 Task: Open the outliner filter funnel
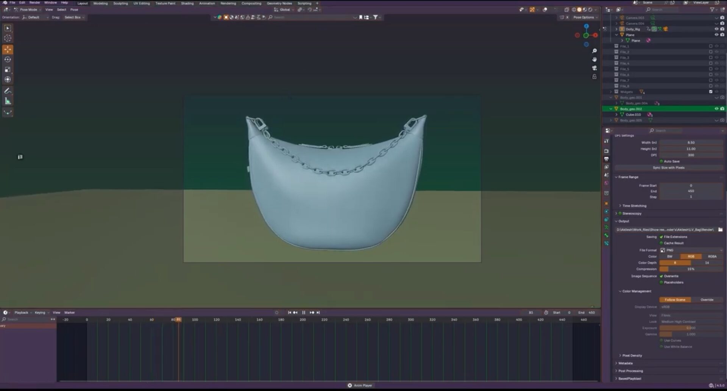click(x=712, y=9)
